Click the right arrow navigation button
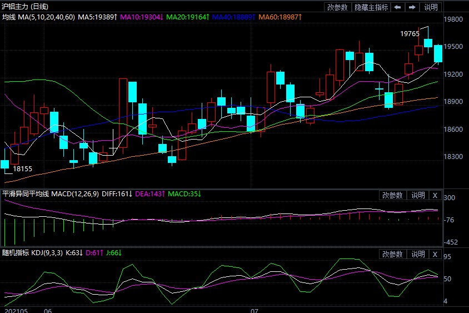This screenshot has width=469, height=313. pos(412,7)
